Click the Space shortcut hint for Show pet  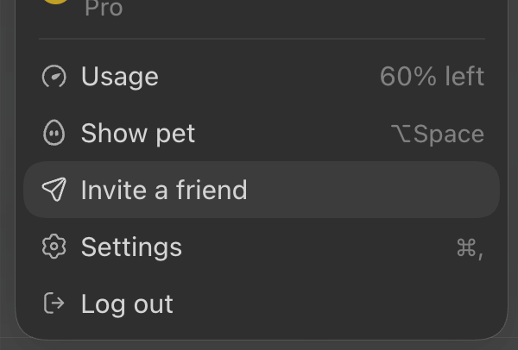click(x=449, y=134)
